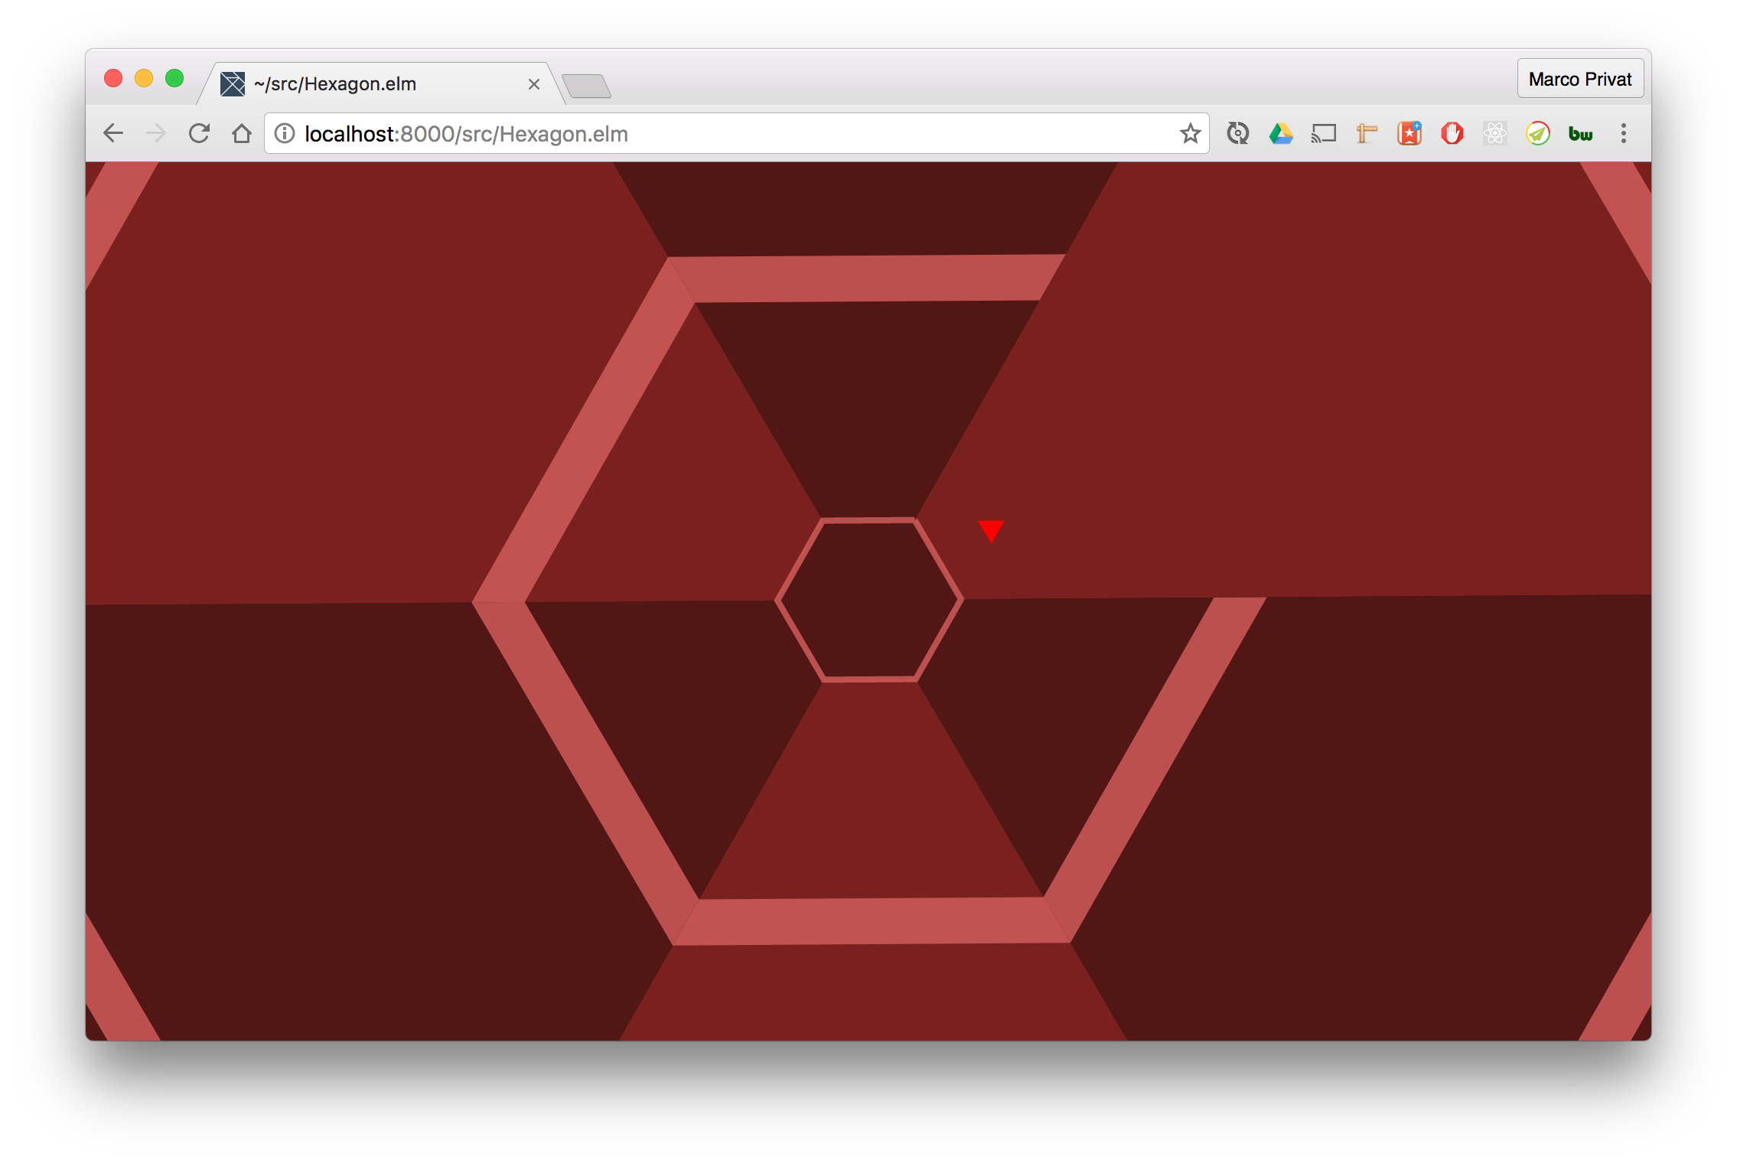Screen dimensions: 1737x1163
Task: Activate the page ruler extension
Action: click(x=1366, y=133)
